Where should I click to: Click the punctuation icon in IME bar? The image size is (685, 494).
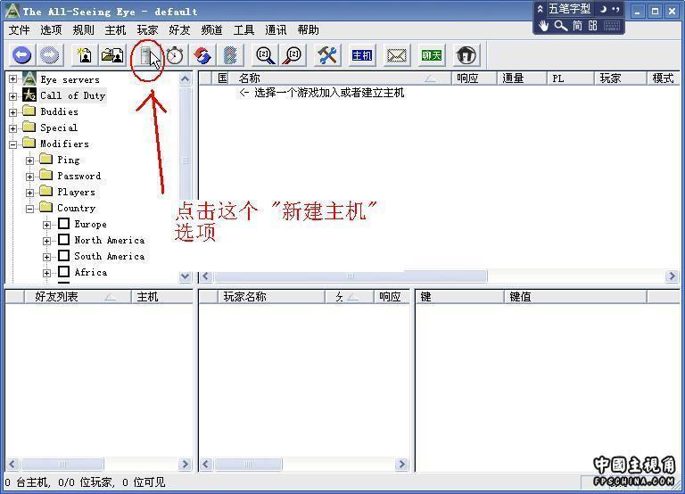point(615,9)
